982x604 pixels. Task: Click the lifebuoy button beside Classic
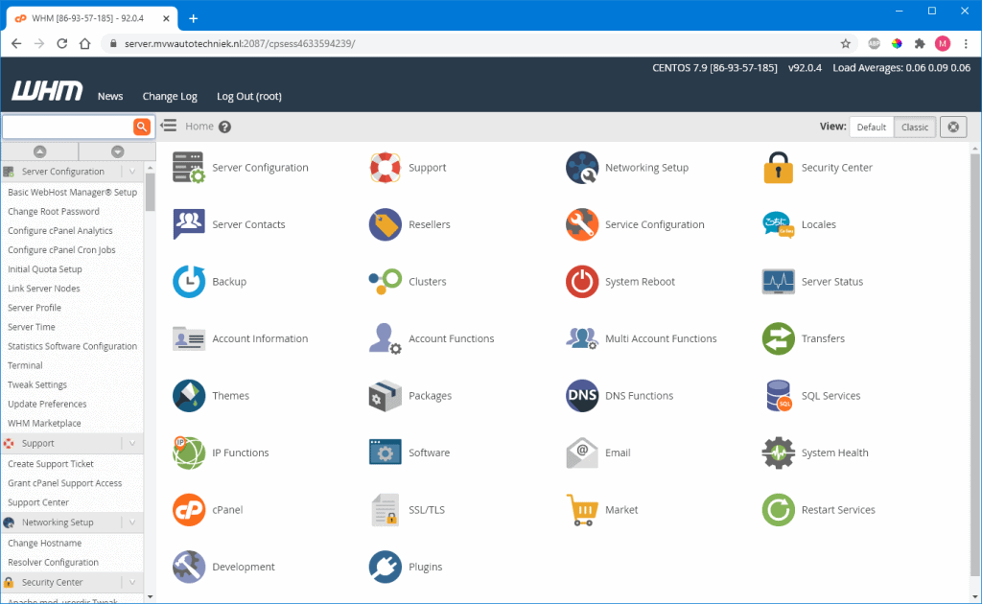pyautogui.click(x=953, y=128)
